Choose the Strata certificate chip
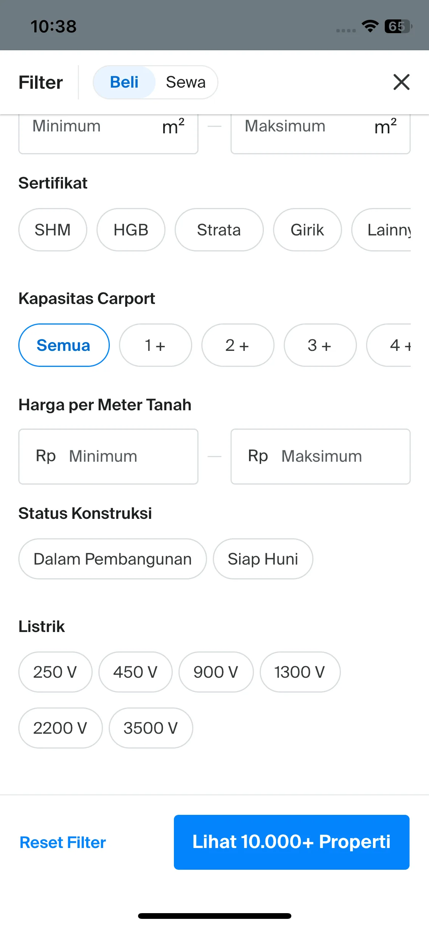Image resolution: width=429 pixels, height=928 pixels. [219, 230]
